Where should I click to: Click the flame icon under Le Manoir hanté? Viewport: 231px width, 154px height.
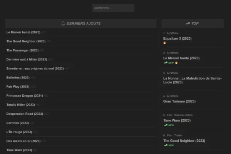(176, 63)
